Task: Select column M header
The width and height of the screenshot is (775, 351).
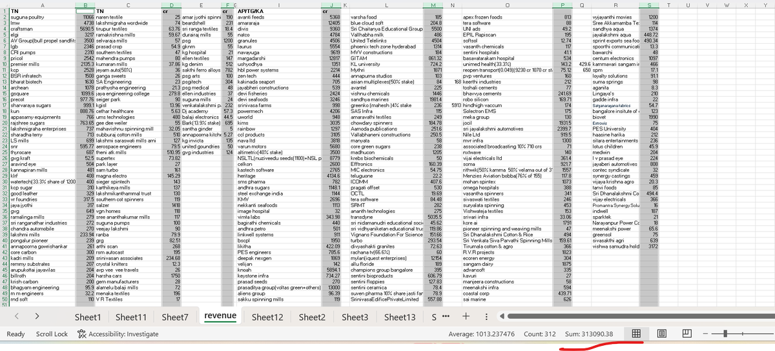Action: point(433,5)
